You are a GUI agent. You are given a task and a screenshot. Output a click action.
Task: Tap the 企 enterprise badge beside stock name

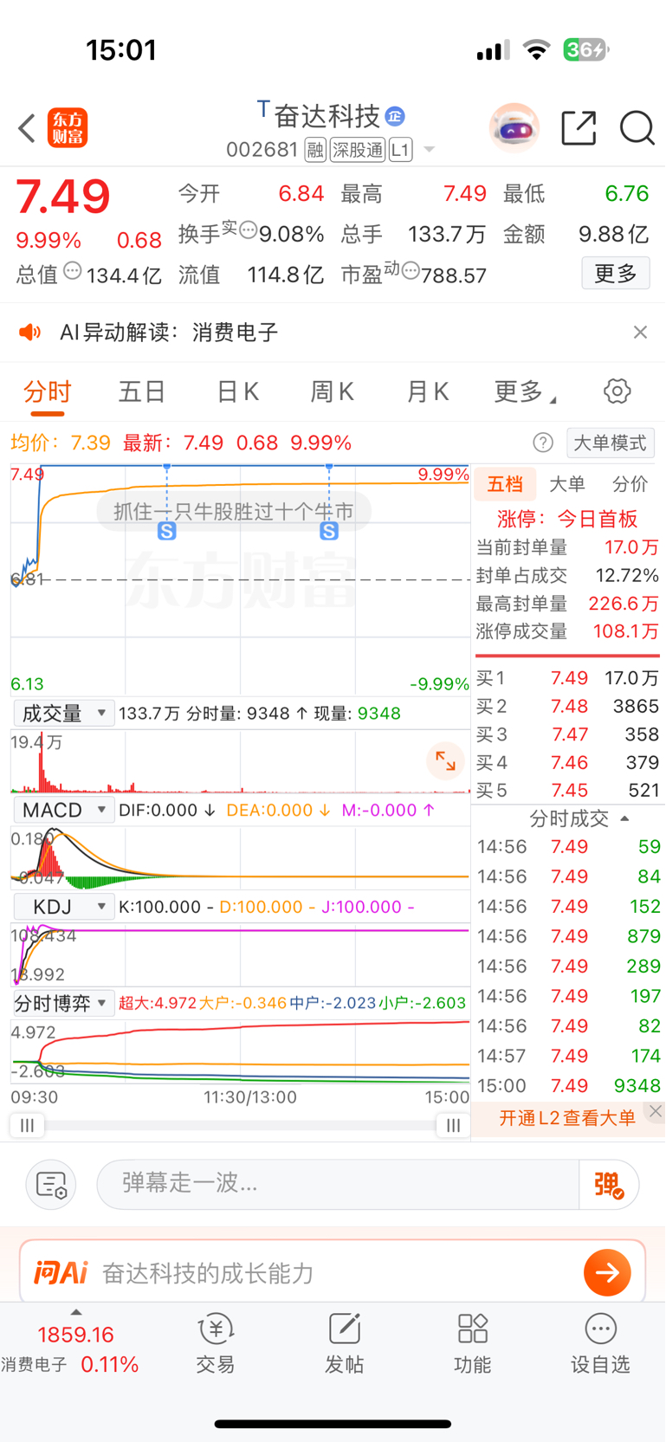[x=395, y=115]
